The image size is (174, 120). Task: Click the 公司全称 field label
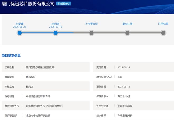[9, 67]
